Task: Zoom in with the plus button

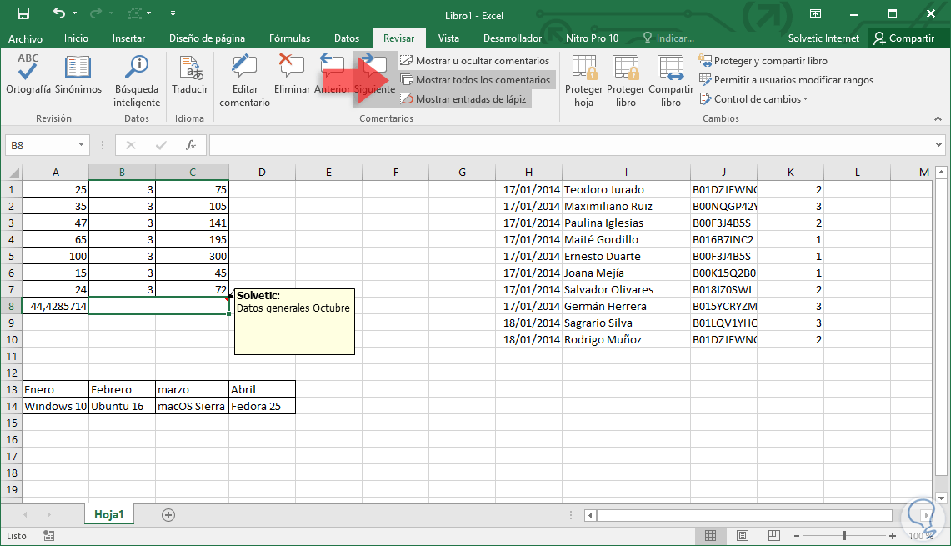Action: 892,536
